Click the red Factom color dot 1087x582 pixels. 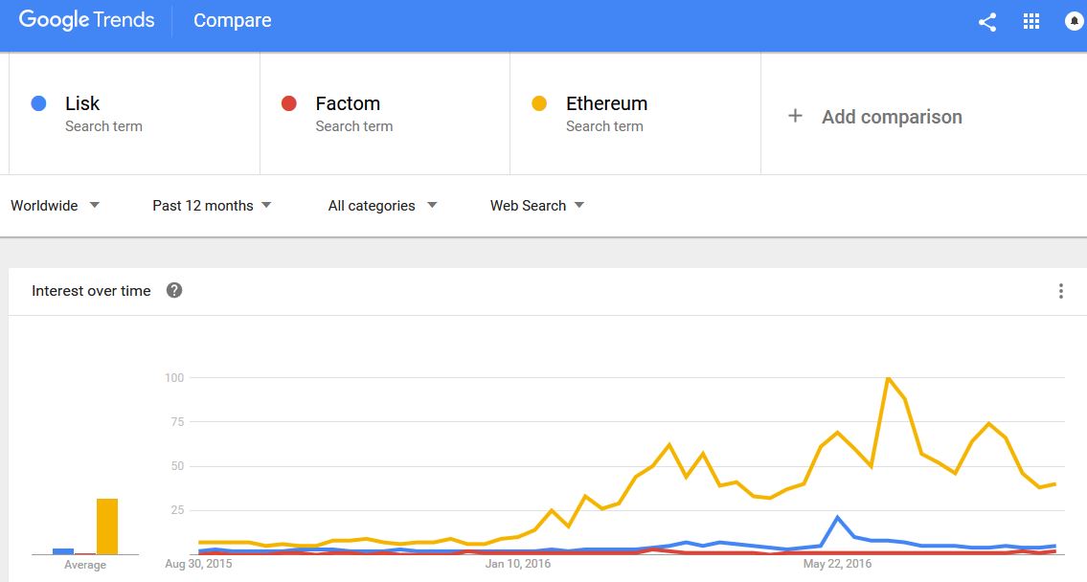(x=289, y=103)
